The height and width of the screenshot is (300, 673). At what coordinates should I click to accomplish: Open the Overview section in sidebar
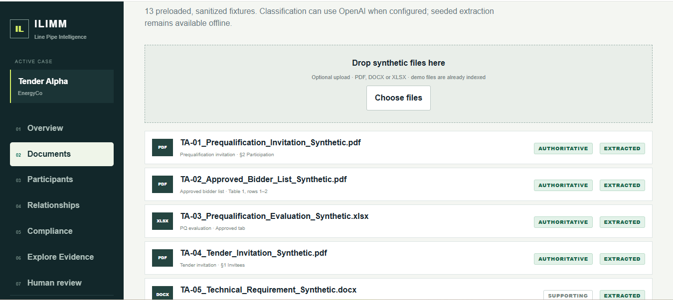[62, 128]
